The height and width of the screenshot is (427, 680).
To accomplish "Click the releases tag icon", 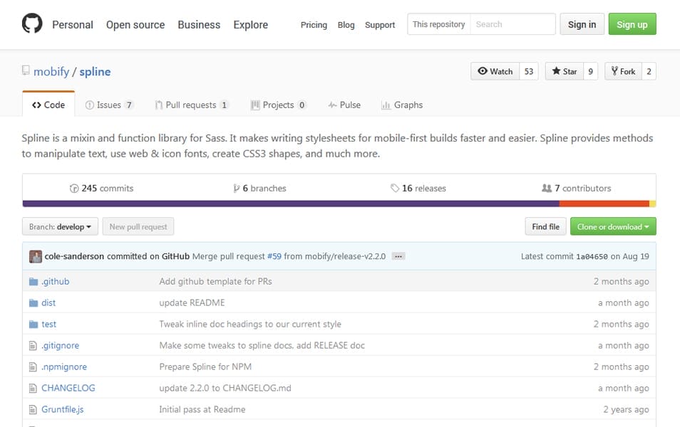I will coord(395,188).
